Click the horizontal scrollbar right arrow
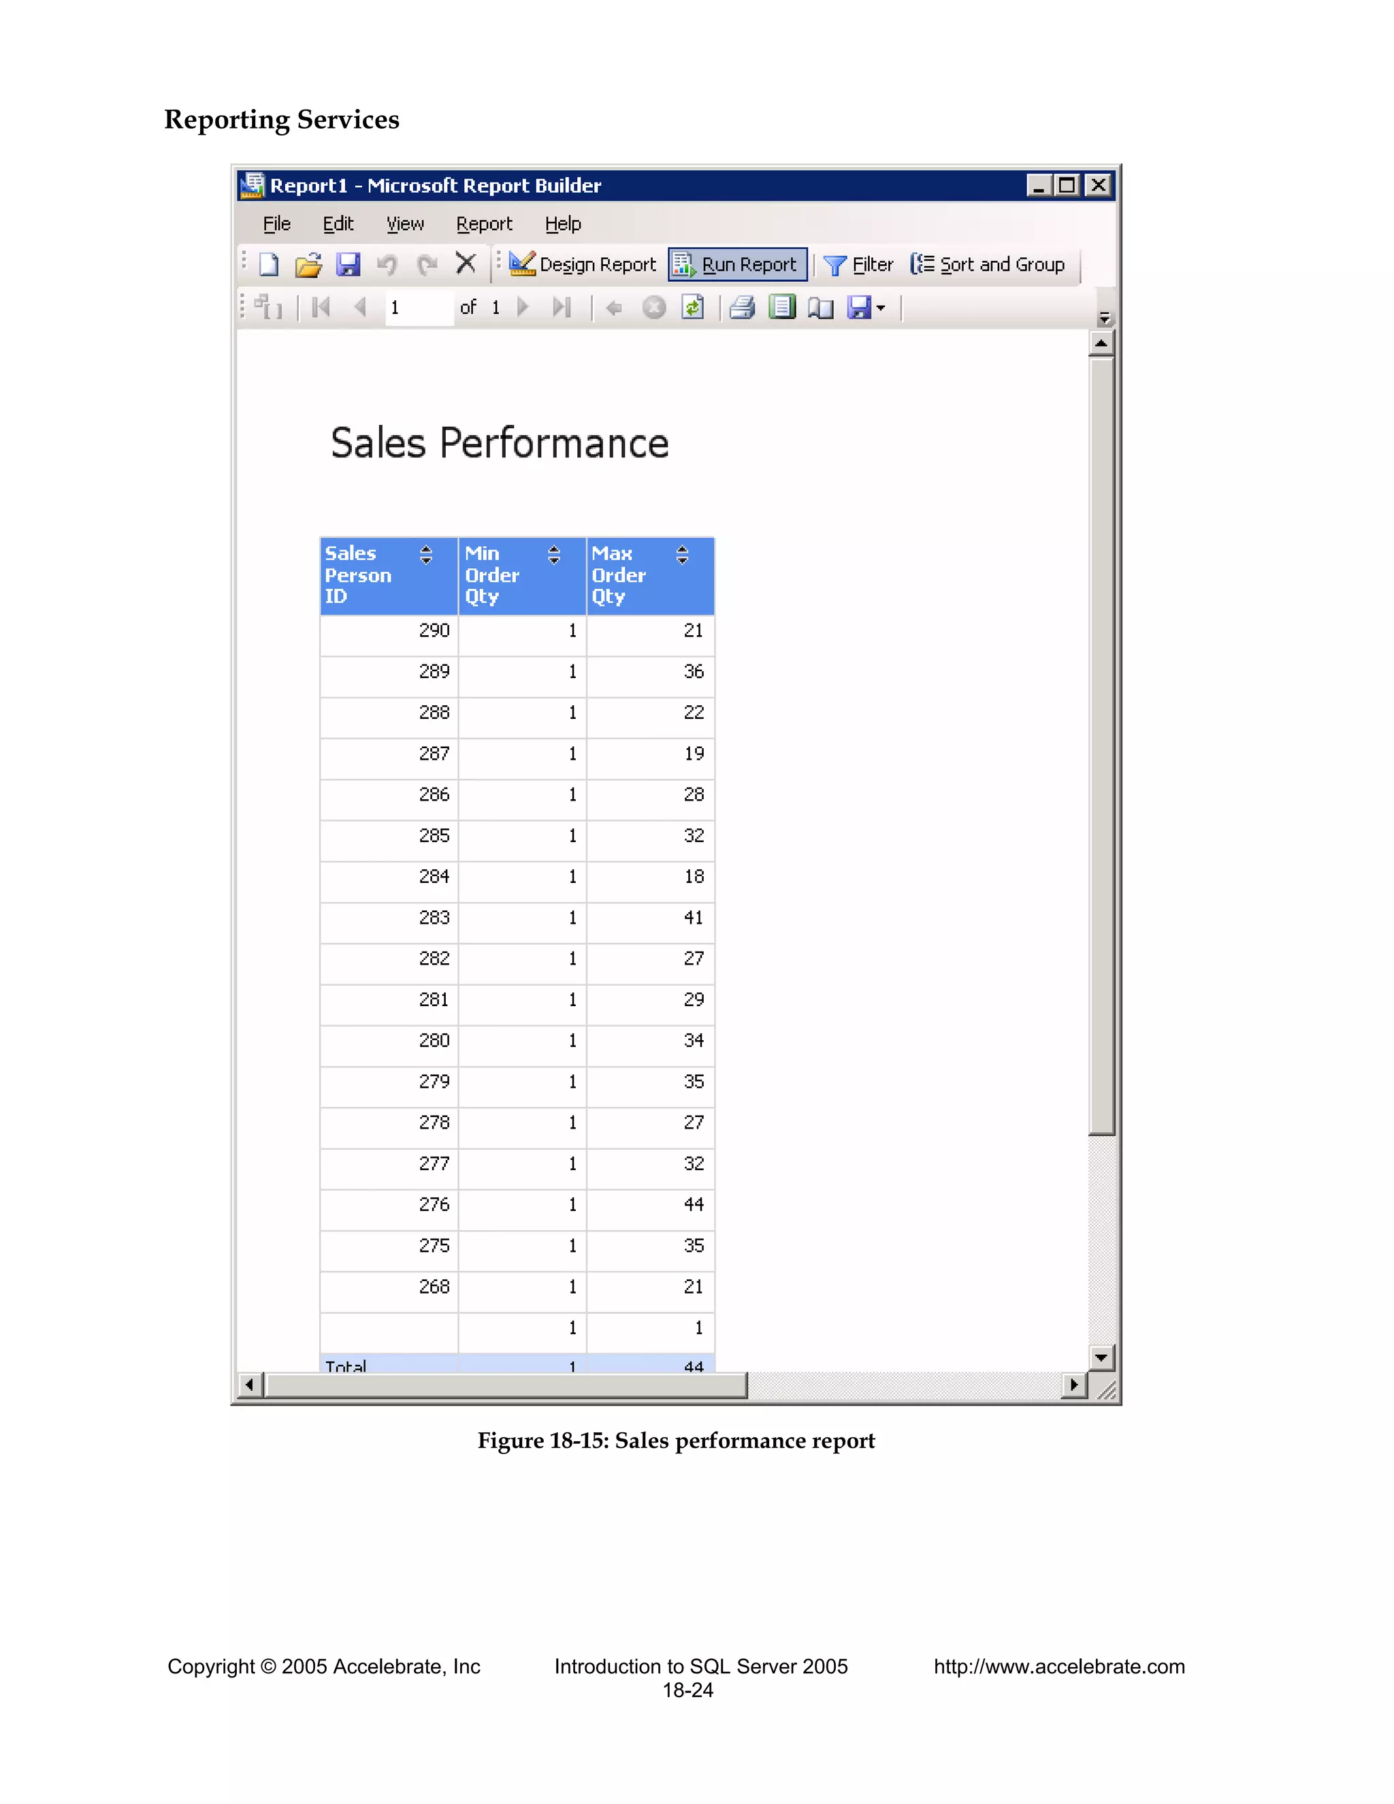The width and height of the screenshot is (1394, 1804). point(1073,1385)
